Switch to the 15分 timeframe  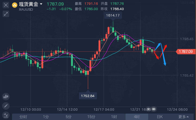pyautogui.click(x=91, y=117)
